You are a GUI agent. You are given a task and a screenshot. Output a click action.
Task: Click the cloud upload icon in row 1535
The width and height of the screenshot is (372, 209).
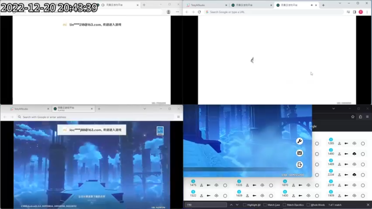point(262,185)
